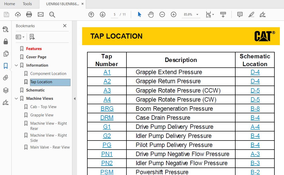Open Machine View - Right Rear bookmark

(48, 126)
